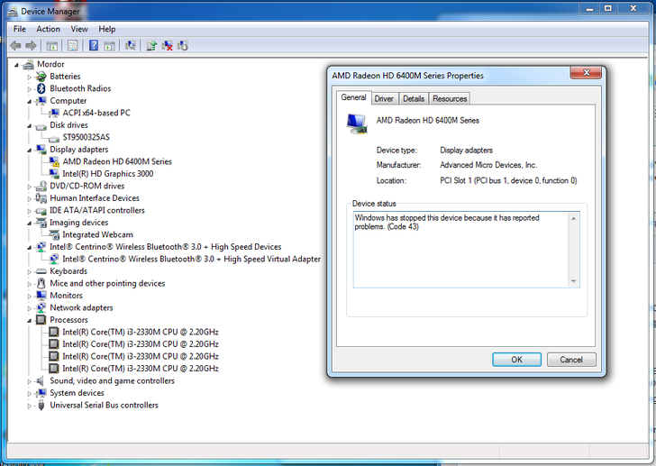Click the Back arrow toolbar icon
The image size is (656, 466).
click(x=15, y=45)
